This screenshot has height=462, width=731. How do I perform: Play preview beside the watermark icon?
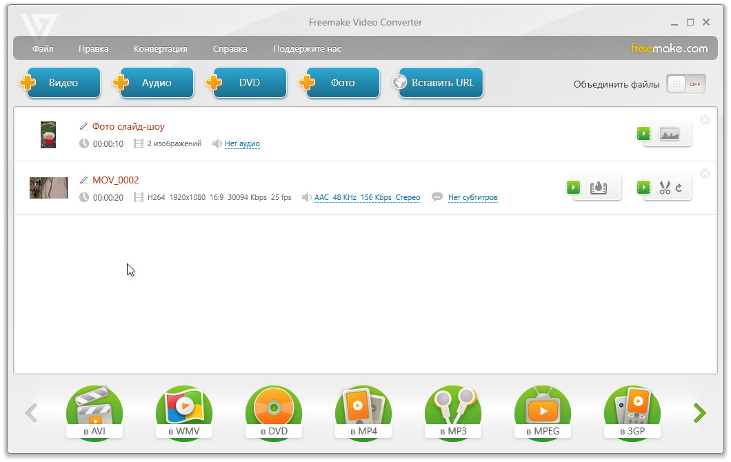574,188
